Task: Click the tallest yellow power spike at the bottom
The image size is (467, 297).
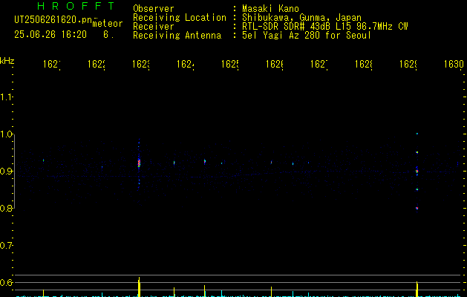Action: [139, 287]
